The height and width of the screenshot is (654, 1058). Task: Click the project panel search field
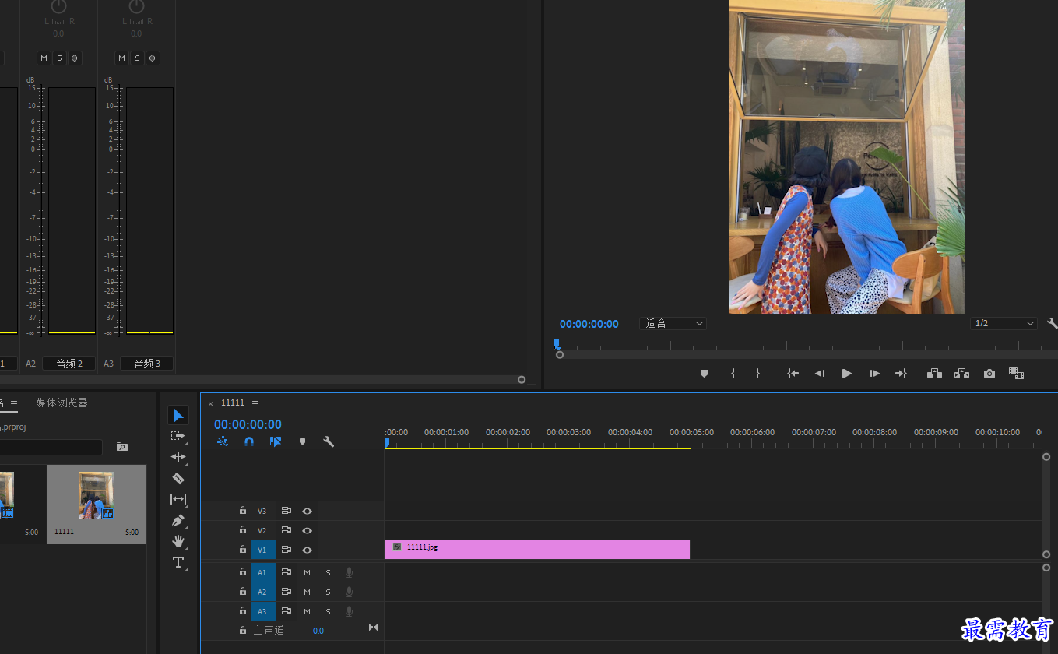click(x=51, y=447)
